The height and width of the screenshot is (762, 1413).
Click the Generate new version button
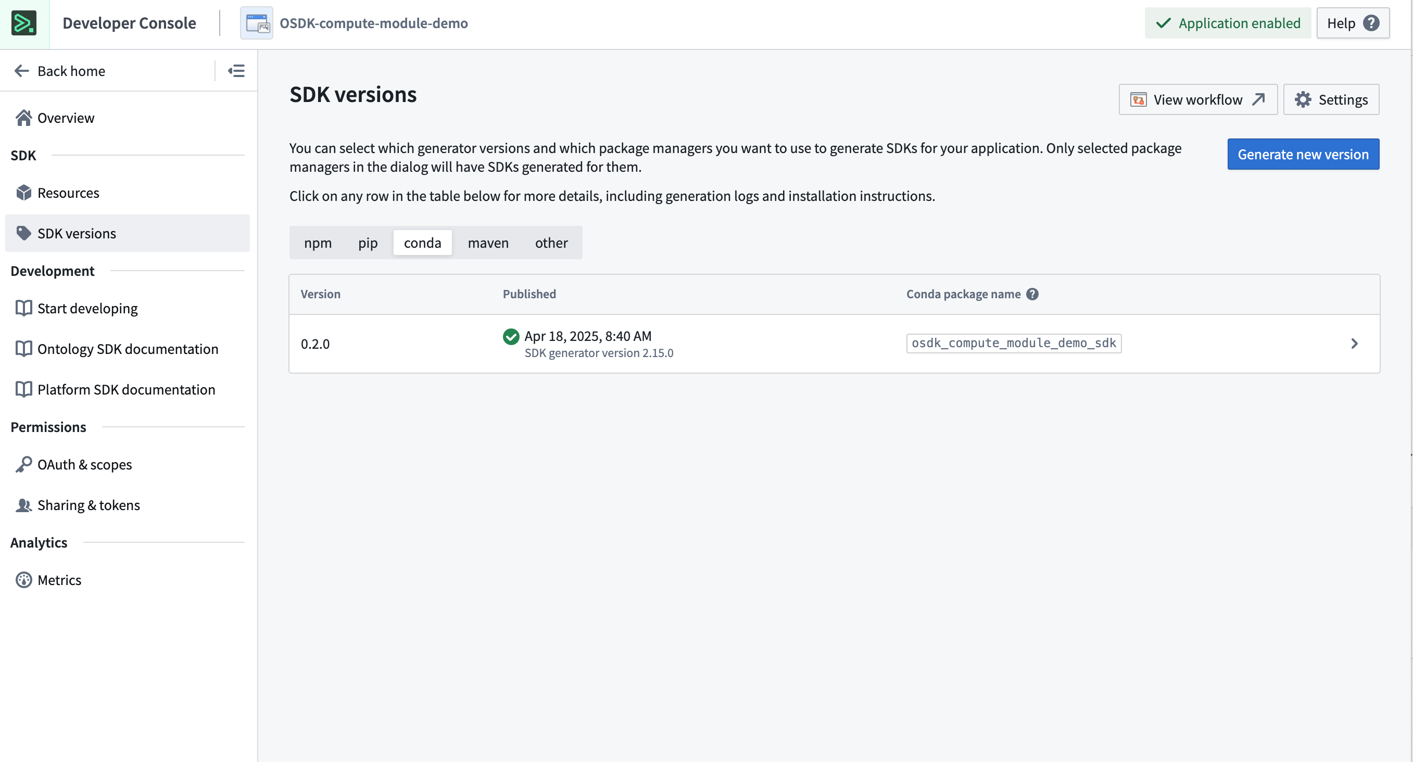1303,154
